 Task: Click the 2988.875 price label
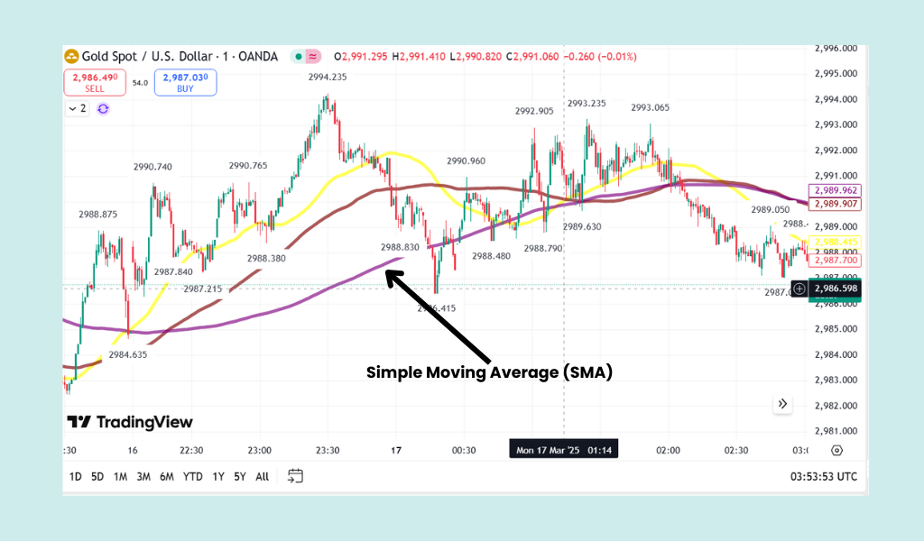97,215
